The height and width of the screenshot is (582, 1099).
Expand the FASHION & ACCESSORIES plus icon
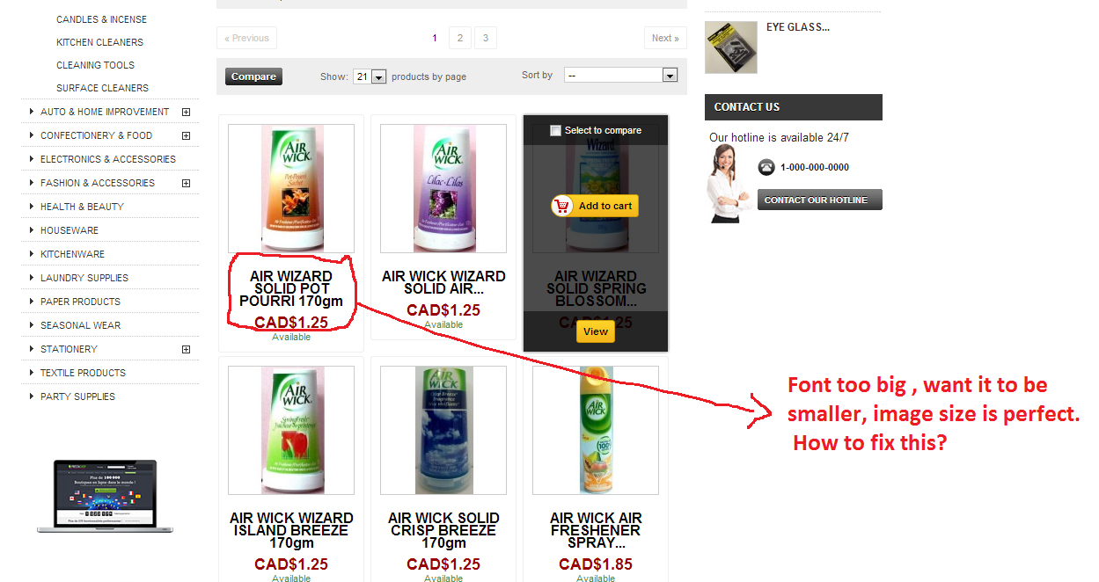(186, 183)
